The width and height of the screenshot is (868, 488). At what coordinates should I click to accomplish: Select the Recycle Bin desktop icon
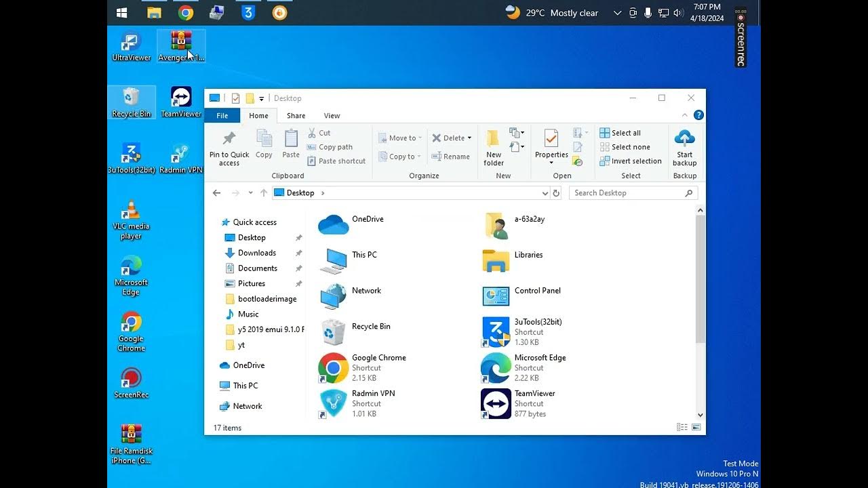131,102
